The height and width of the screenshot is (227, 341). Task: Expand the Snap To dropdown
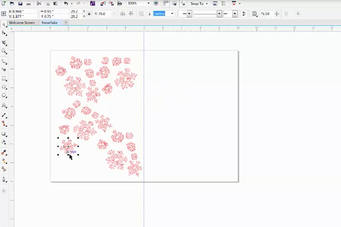tap(199, 4)
